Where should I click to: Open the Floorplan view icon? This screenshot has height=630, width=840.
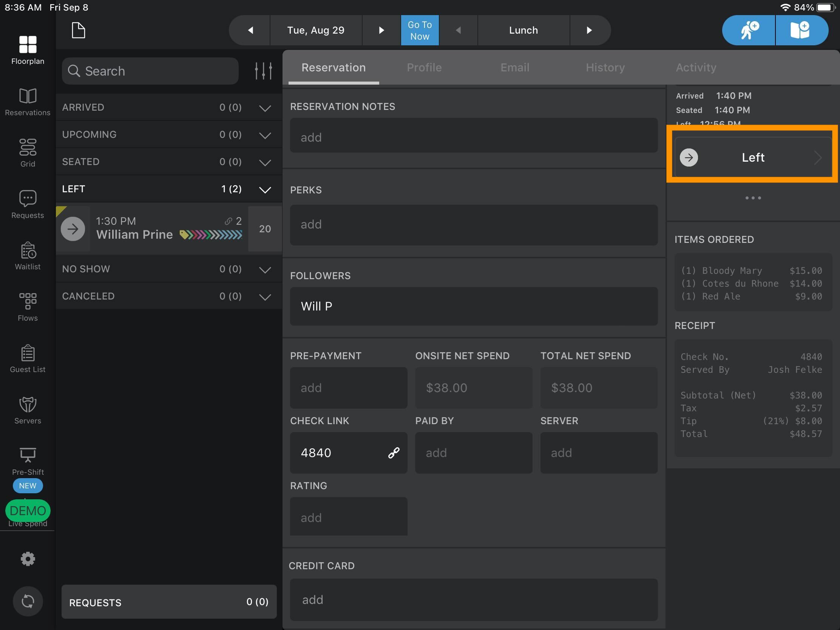pos(28,45)
